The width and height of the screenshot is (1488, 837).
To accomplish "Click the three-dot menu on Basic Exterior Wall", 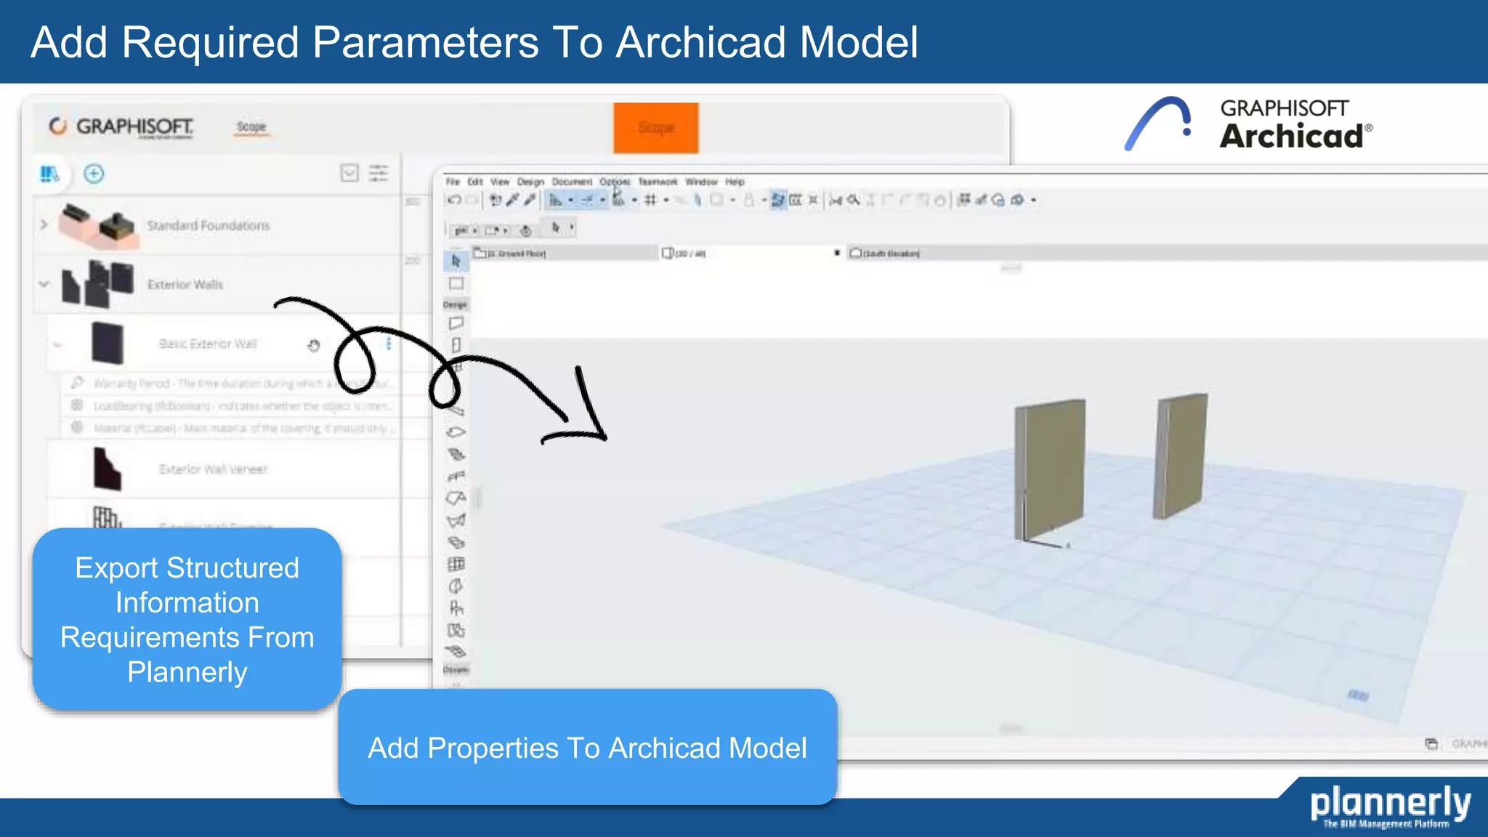I will point(389,344).
